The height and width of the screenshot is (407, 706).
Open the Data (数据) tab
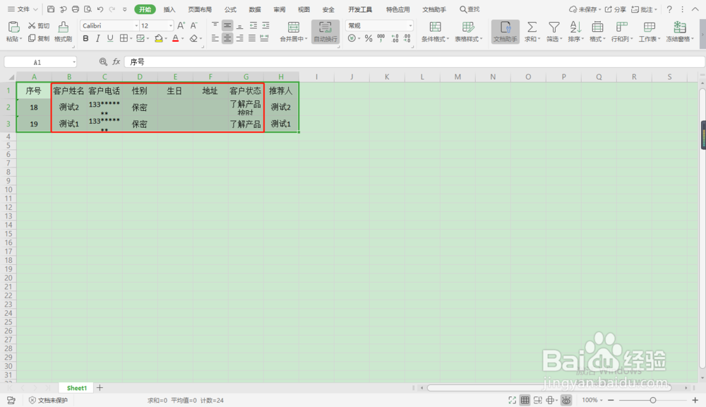point(255,9)
